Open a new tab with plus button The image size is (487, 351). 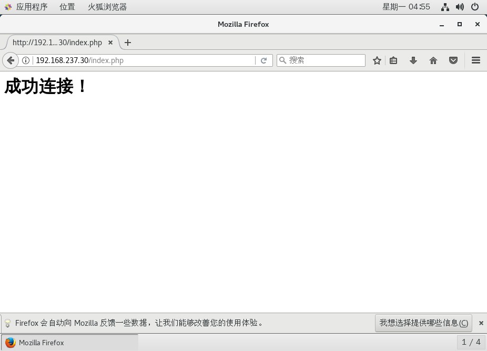[x=128, y=43]
